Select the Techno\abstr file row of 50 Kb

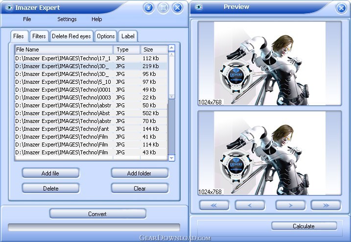coord(91,105)
